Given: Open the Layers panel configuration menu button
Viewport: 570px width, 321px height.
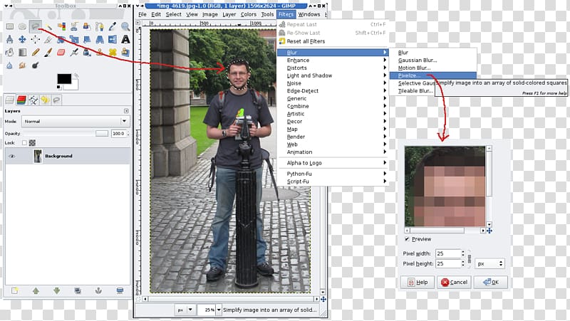Looking at the screenshot, I should (126, 111).
